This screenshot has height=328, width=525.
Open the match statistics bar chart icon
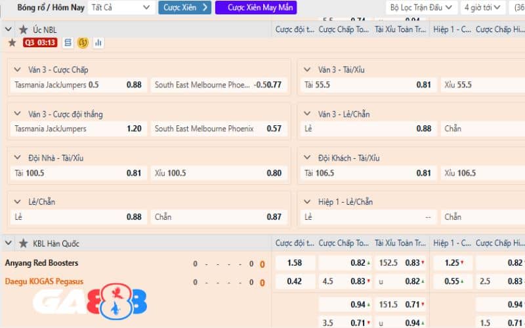coord(98,43)
